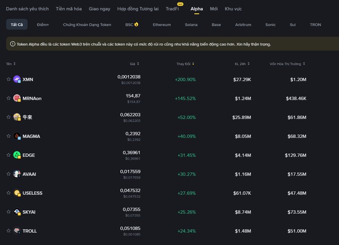Open MRNAon token name
The image size is (339, 245).
tap(32, 99)
